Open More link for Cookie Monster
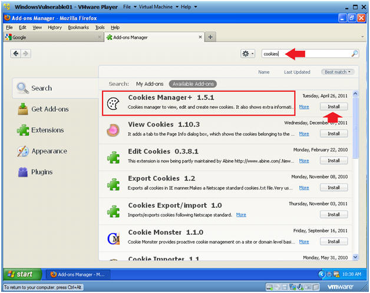The width and height of the screenshot is (370, 293). (304, 242)
